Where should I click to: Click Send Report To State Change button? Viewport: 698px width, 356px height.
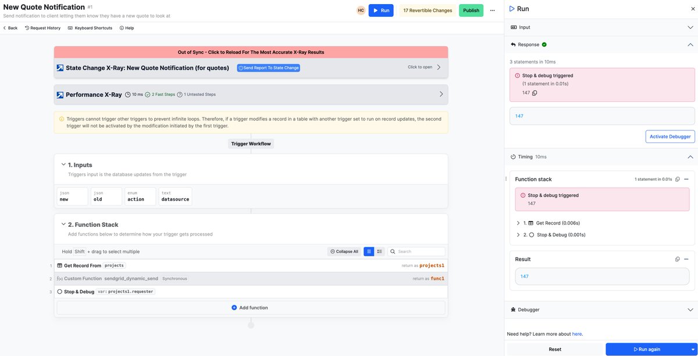pyautogui.click(x=268, y=68)
